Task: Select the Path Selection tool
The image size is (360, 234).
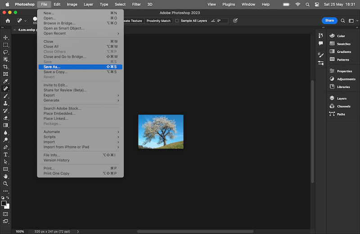Action: pyautogui.click(x=5, y=162)
